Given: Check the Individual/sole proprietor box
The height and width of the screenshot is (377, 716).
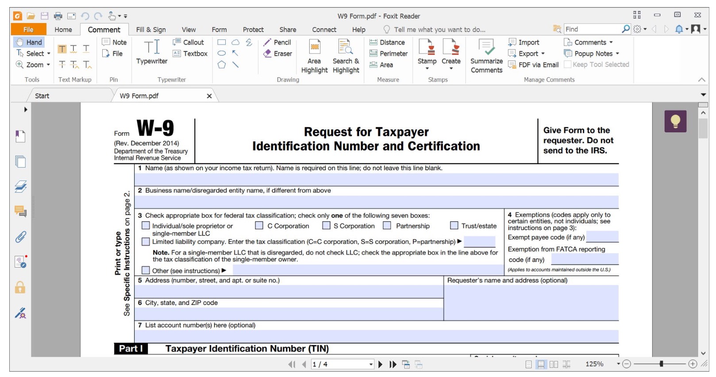Looking at the screenshot, I should pyautogui.click(x=146, y=226).
